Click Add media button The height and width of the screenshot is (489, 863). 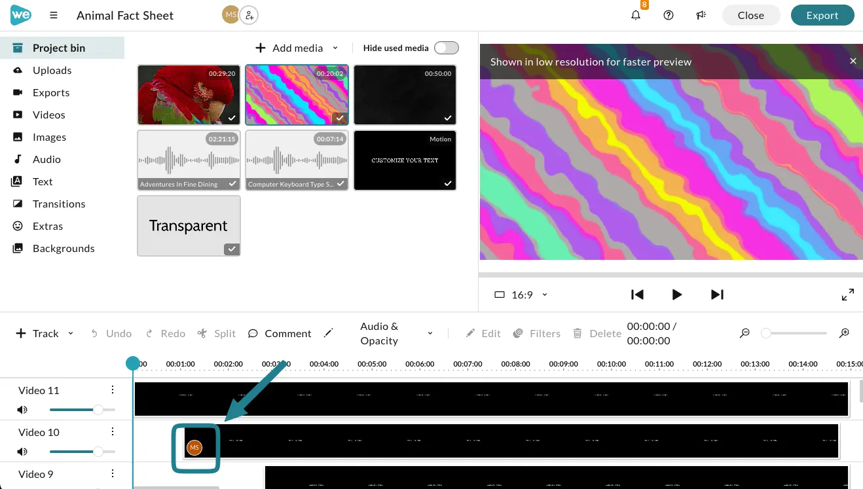(289, 48)
